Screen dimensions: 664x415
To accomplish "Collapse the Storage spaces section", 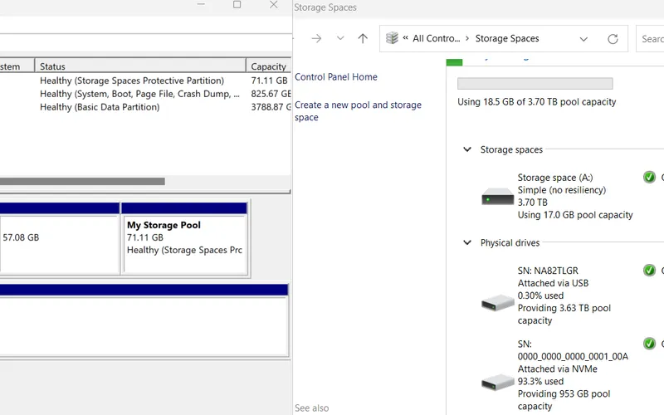I will pyautogui.click(x=467, y=150).
